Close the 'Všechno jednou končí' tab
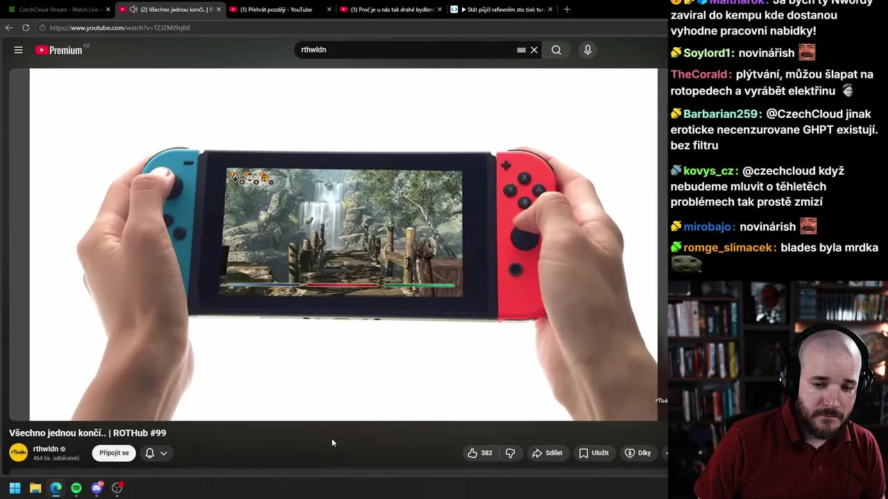The height and width of the screenshot is (499, 888). 219,10
